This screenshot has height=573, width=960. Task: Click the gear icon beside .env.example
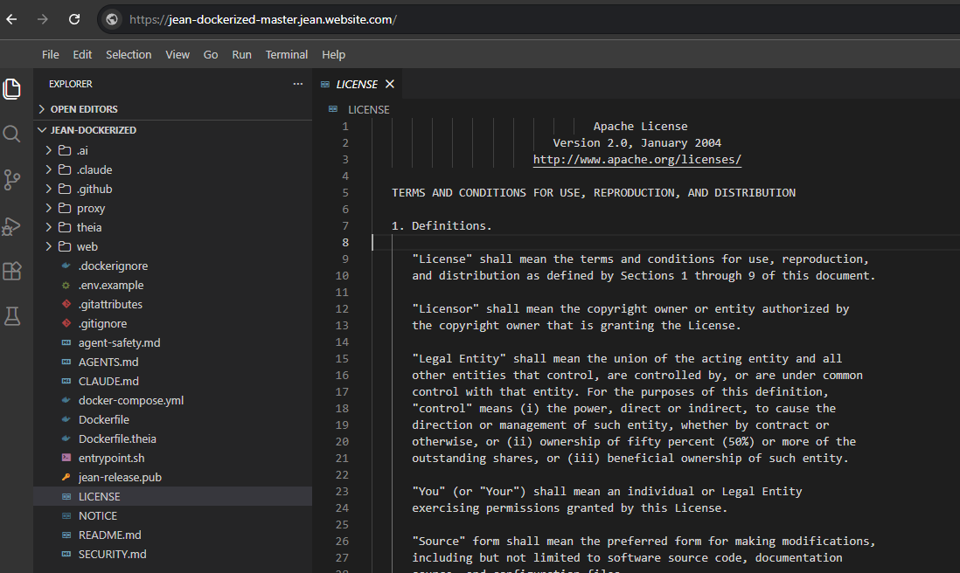(66, 285)
